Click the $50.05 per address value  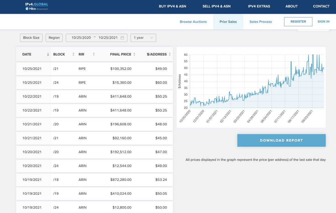161,193
